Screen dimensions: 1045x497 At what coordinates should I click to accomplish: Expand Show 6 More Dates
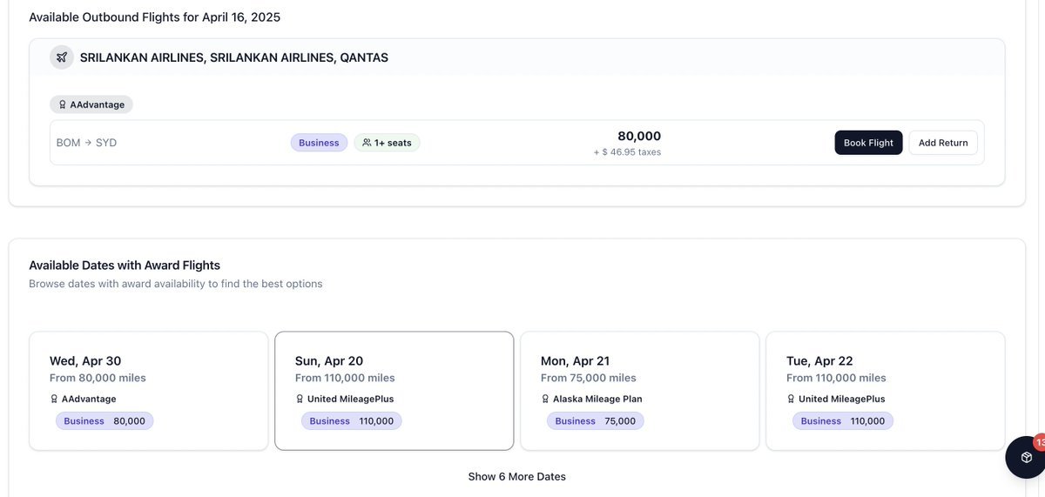point(516,476)
